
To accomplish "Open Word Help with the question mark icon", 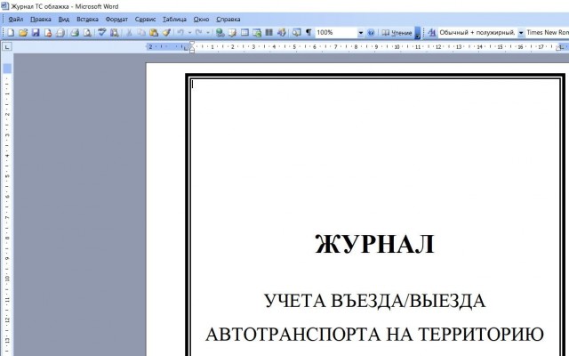I will click(371, 33).
